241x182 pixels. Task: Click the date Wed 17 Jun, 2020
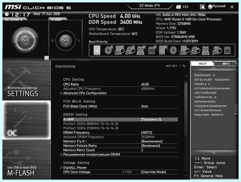47,14
